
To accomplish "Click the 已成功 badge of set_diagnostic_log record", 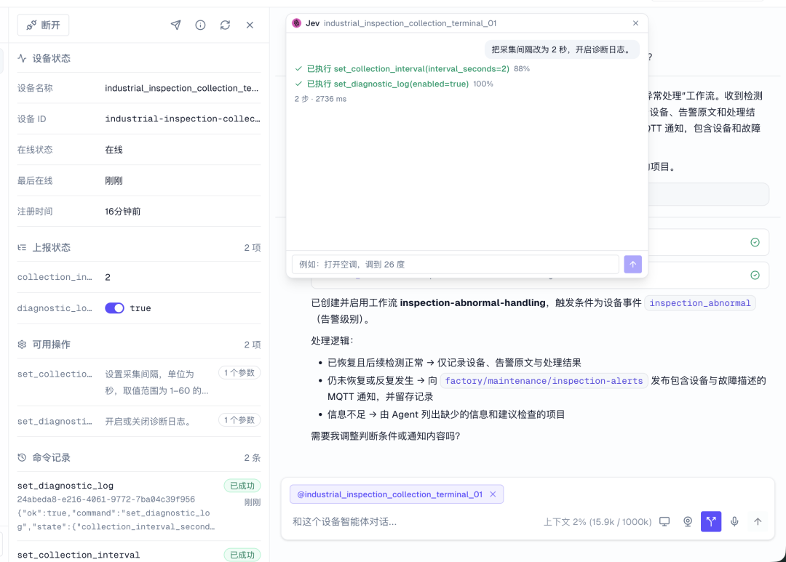I will click(242, 486).
